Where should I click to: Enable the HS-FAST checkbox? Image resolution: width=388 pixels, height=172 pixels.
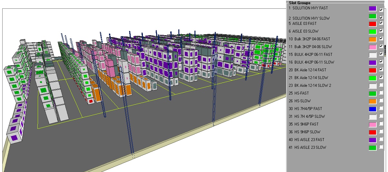[x=381, y=93]
